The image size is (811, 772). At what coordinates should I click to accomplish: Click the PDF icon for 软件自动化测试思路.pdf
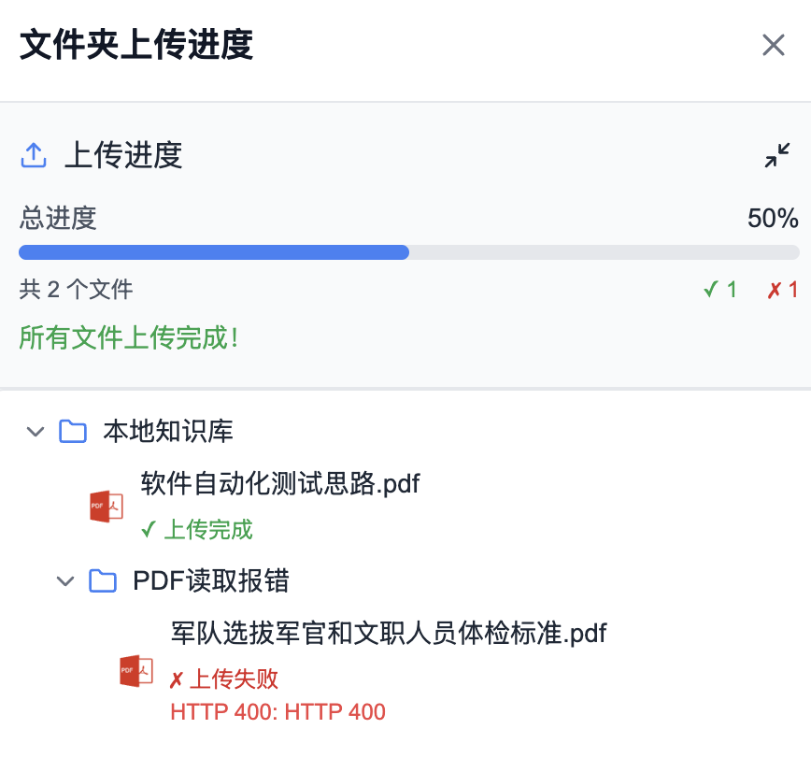(x=107, y=508)
